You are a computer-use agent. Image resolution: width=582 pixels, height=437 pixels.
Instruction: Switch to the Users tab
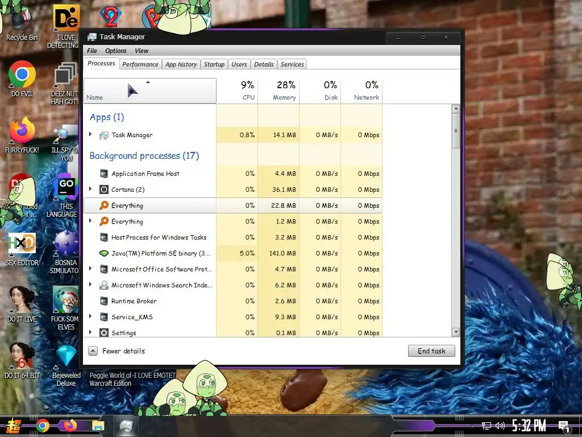click(239, 64)
